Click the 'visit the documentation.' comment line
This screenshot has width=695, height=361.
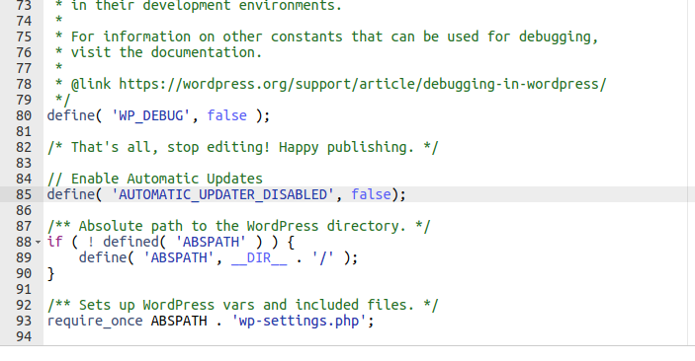pos(159,52)
